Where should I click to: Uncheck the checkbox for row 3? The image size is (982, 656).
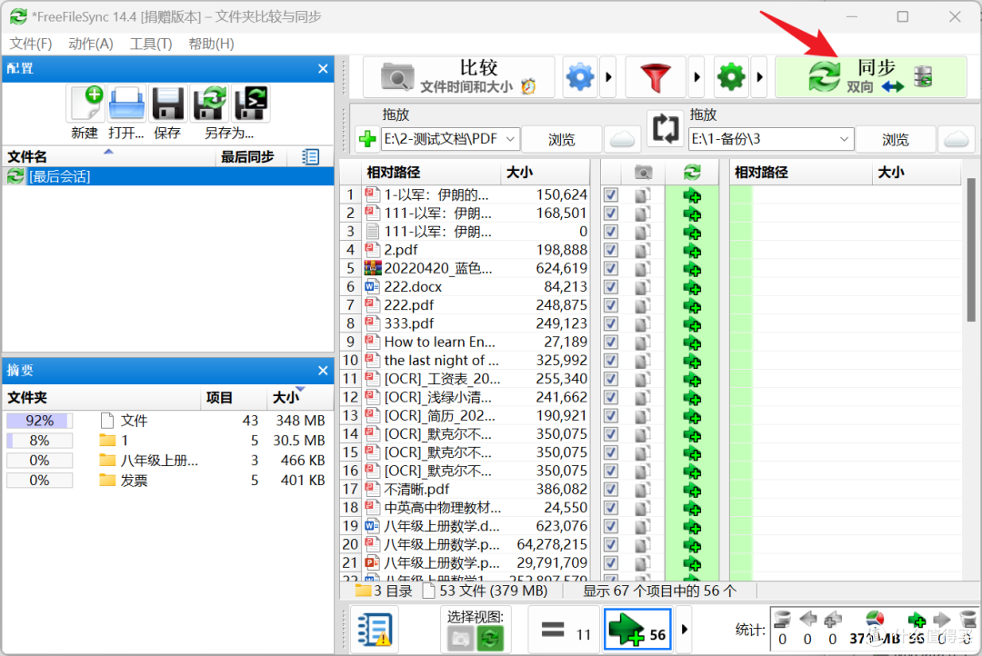(x=611, y=232)
